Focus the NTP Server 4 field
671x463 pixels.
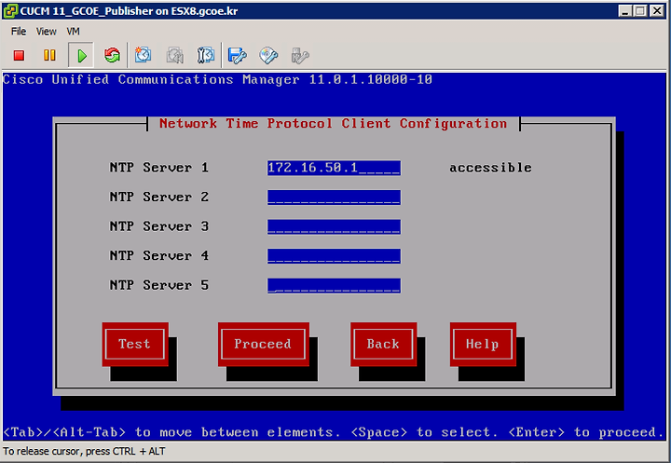334,256
